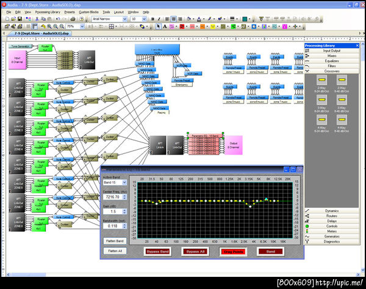Expand the Input Output library category

[x=332, y=50]
